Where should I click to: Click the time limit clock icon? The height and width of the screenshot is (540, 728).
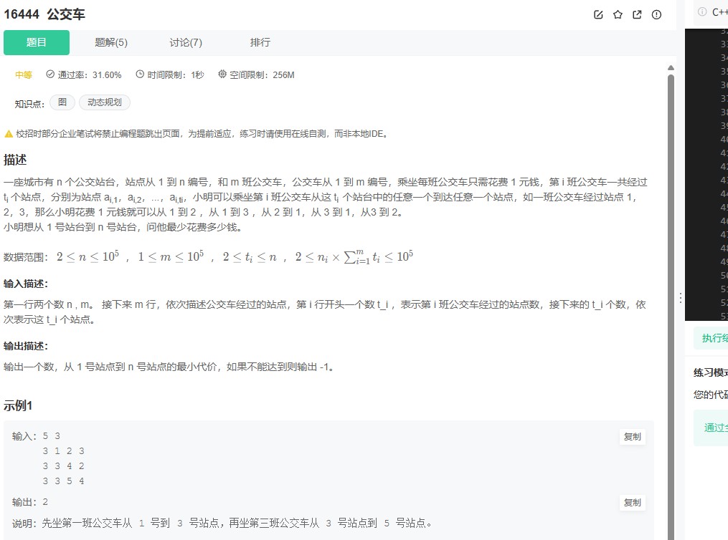point(140,74)
